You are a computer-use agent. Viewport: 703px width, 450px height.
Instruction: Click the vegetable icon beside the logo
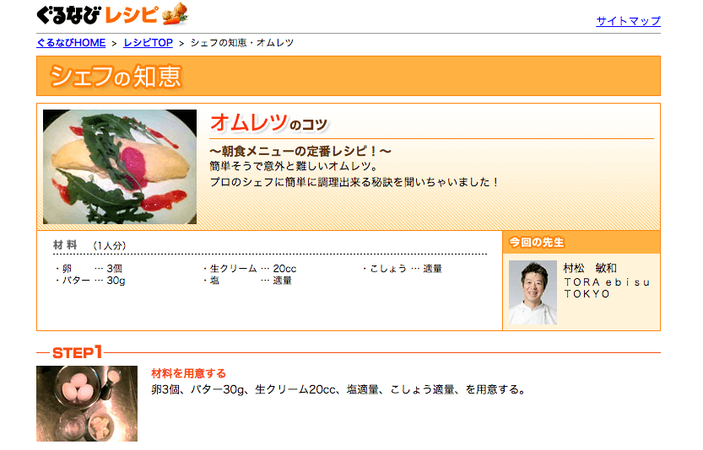175,13
